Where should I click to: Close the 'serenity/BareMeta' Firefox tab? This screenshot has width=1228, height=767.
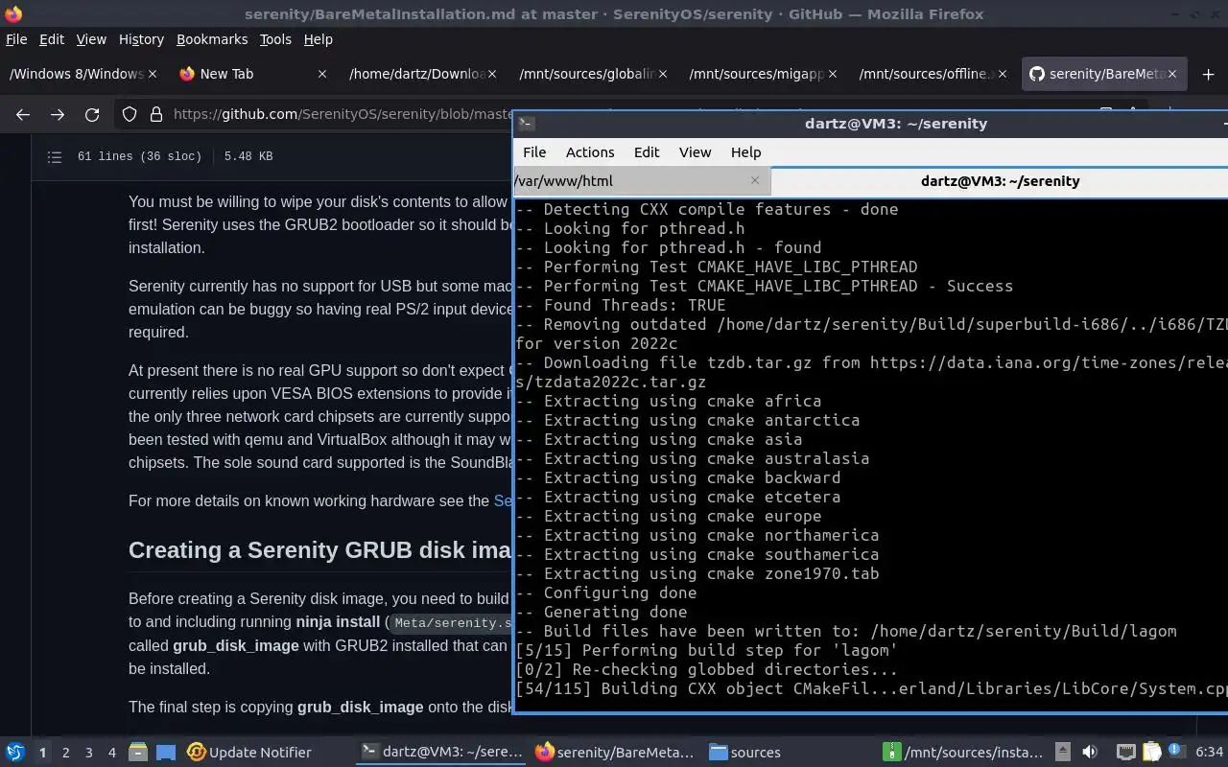(1173, 74)
